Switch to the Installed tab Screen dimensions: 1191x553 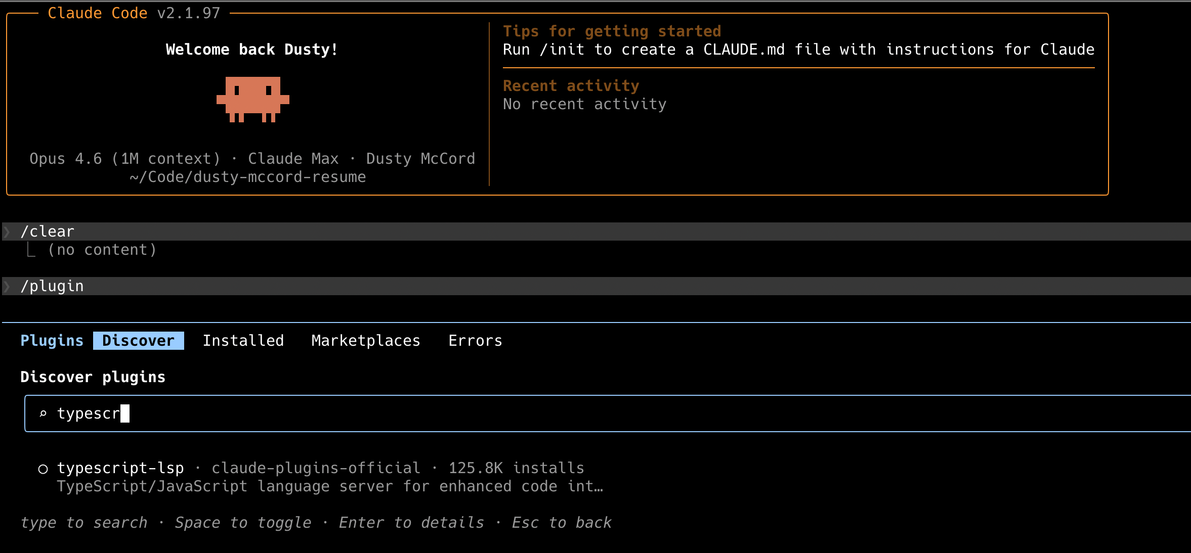[243, 340]
